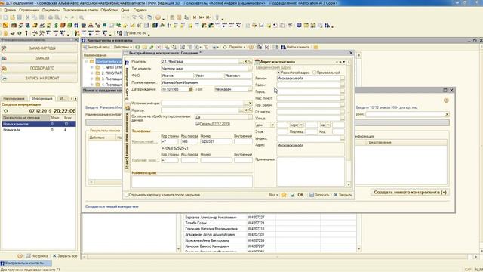
Task: Click the address panel scrollbar down arrow
Action: point(349,184)
